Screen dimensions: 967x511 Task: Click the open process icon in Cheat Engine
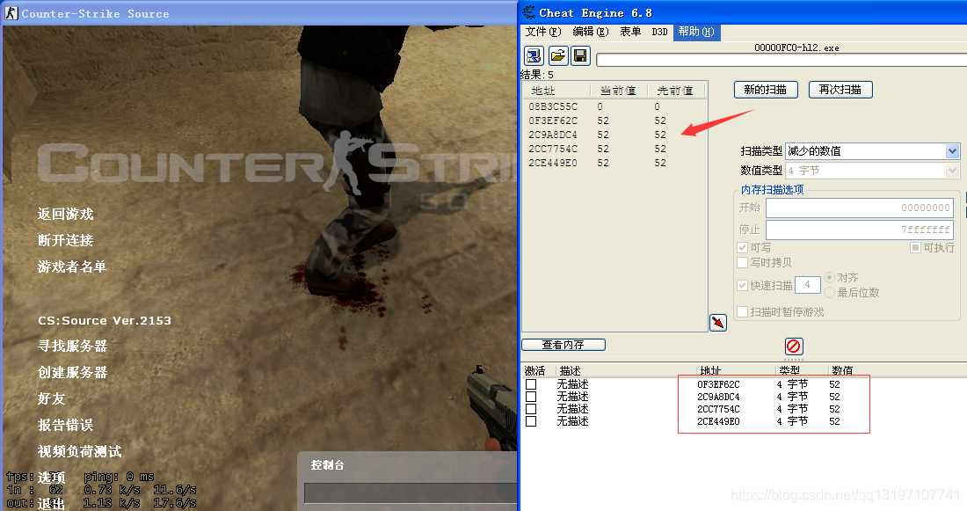pos(534,55)
